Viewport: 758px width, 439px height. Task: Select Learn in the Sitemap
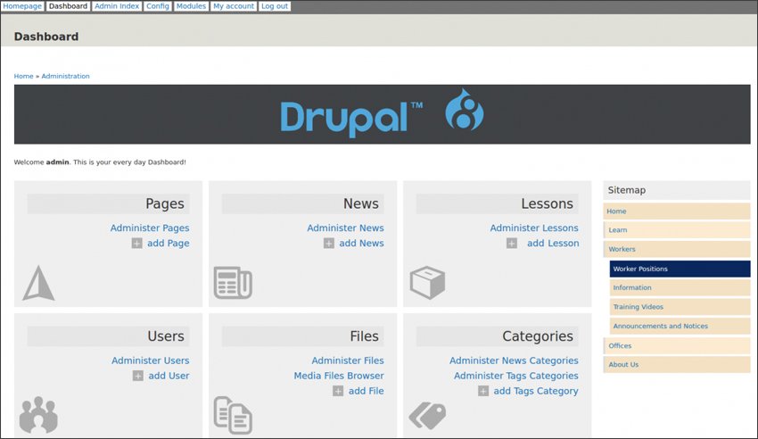(x=677, y=230)
